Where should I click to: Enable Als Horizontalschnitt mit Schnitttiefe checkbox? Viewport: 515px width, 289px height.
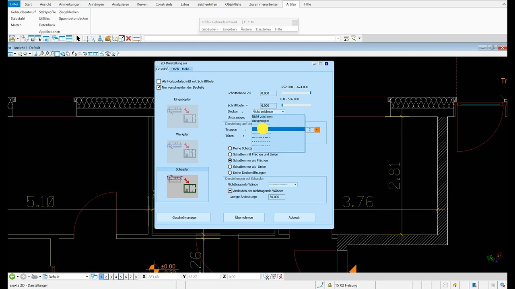click(x=159, y=81)
